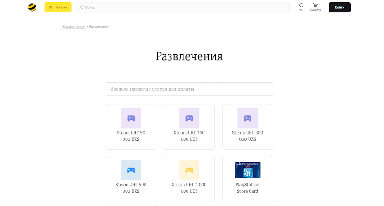The height and width of the screenshot is (206, 384).
Task: Focus the top Поиск search field
Action: (x=183, y=7)
